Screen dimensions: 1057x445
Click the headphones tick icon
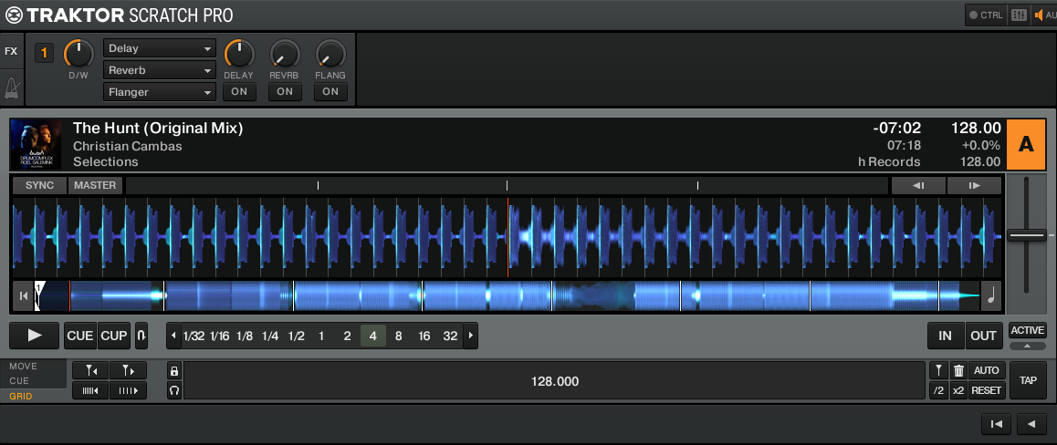[x=174, y=390]
